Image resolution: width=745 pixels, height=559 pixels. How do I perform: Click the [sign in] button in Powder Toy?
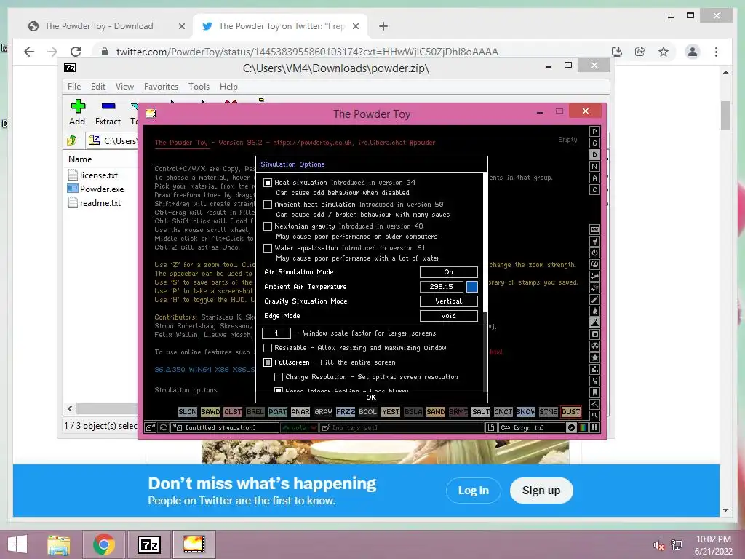click(x=531, y=427)
